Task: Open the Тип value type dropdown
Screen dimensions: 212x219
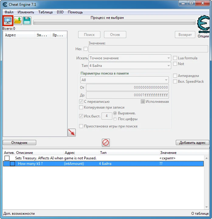Action: (130, 65)
